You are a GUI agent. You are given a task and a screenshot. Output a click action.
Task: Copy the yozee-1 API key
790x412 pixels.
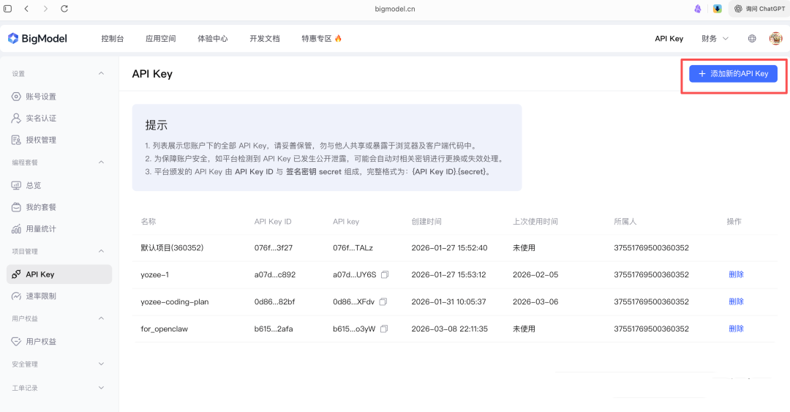pos(385,274)
